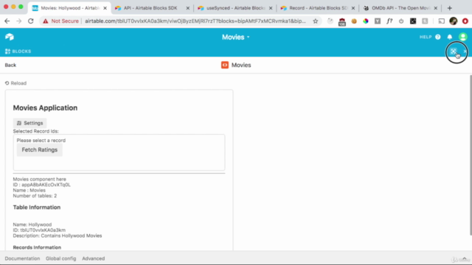472x265 pixels.
Task: Open the Chrome profile avatar
Action: coord(454,21)
